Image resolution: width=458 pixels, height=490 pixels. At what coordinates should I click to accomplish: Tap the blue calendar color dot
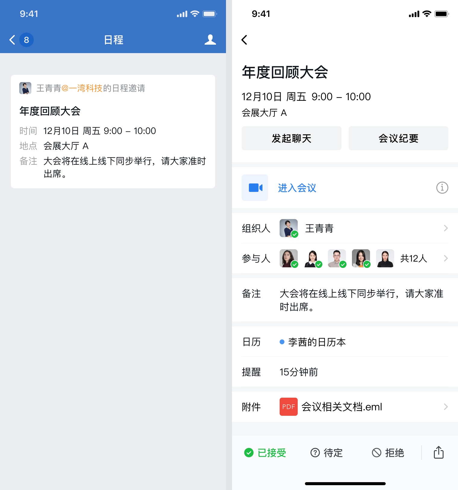tap(282, 342)
